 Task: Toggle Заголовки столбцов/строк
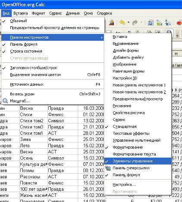point(53,68)
